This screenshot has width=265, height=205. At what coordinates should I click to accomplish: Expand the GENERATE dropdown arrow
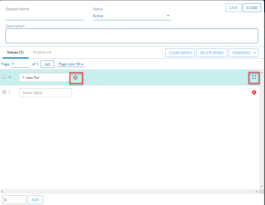click(x=253, y=52)
